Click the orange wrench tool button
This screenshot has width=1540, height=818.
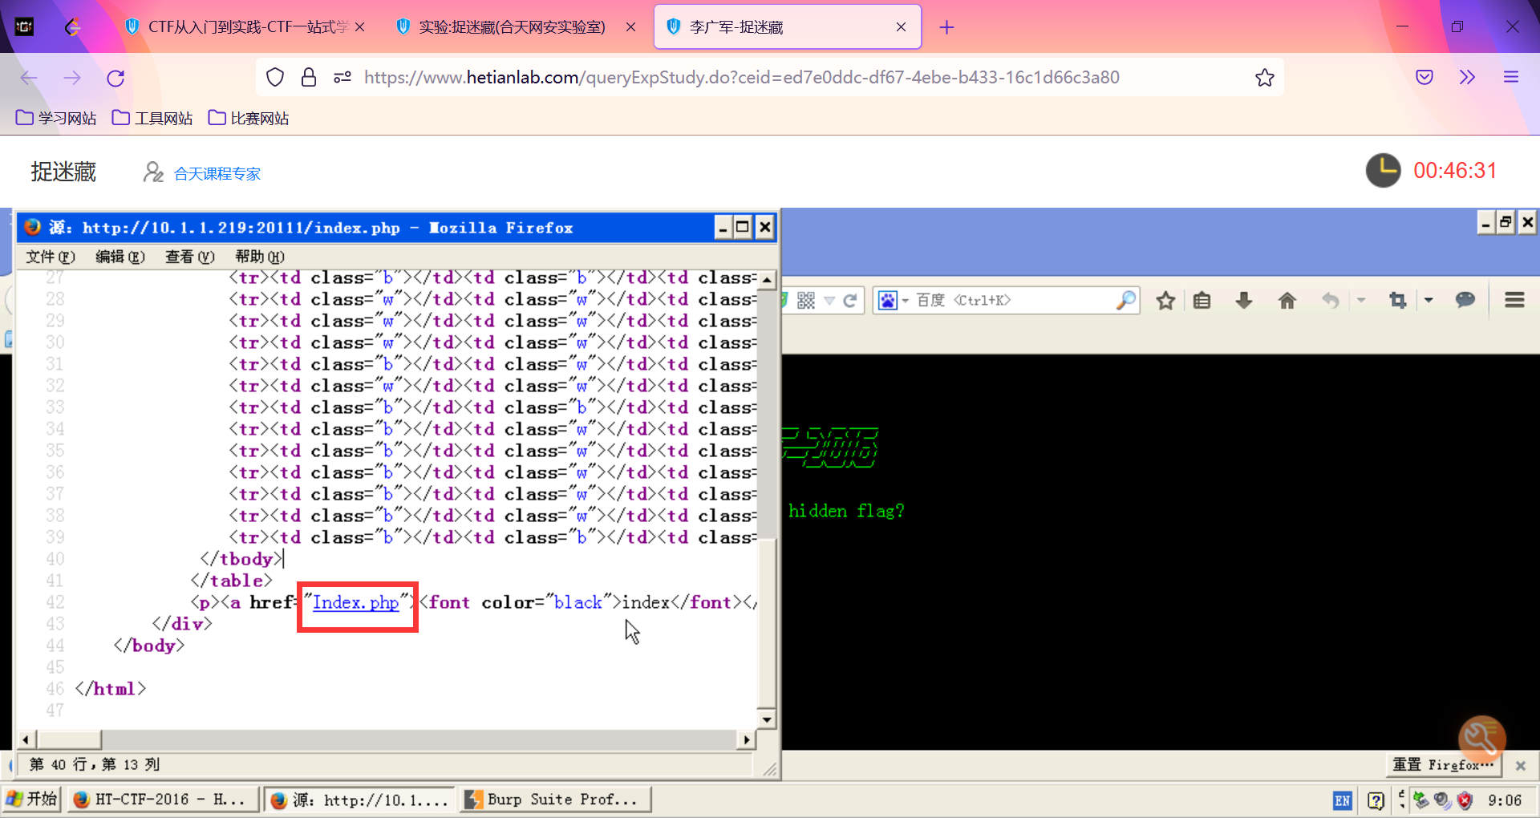point(1481,738)
